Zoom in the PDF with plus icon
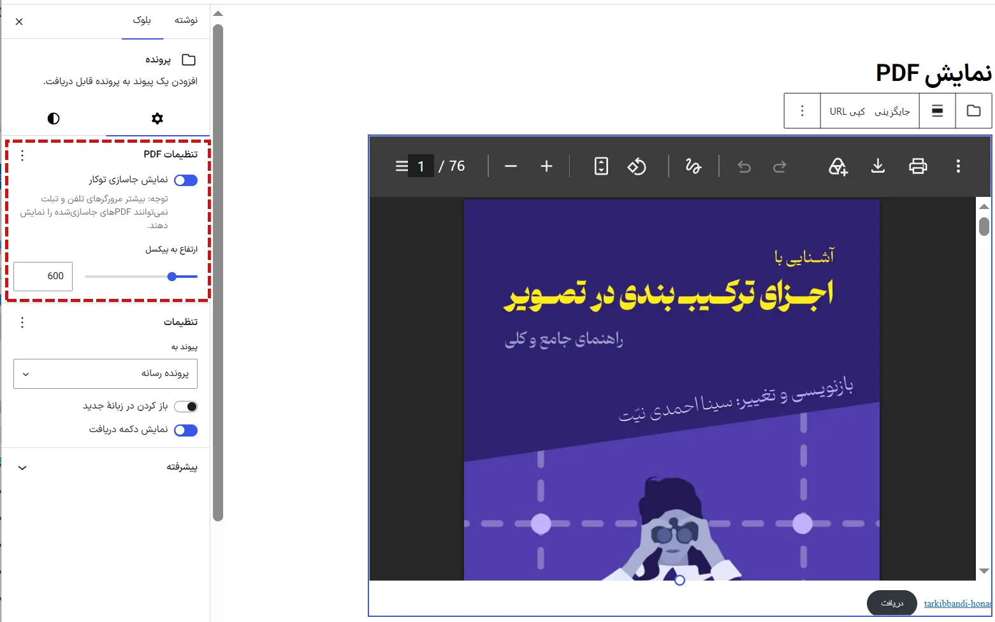Screen dimensions: 995x622 546,166
